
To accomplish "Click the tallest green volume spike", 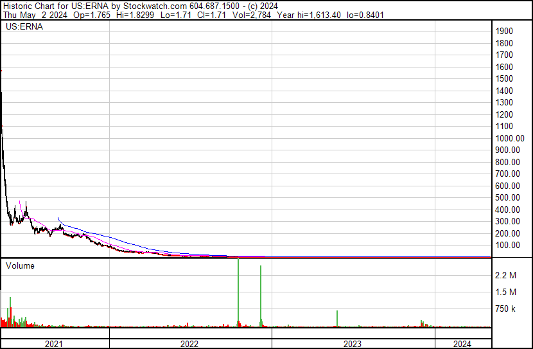I will pyautogui.click(x=238, y=292).
